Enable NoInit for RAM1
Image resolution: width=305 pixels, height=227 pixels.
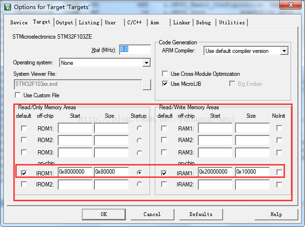279,128
